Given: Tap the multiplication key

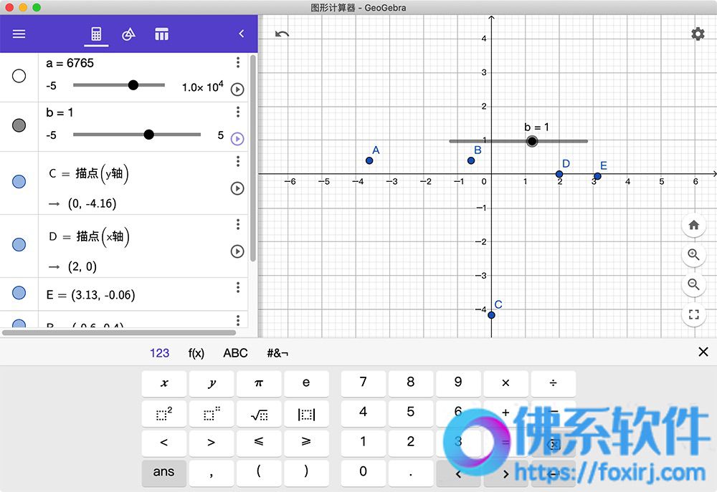Looking at the screenshot, I should click(505, 383).
